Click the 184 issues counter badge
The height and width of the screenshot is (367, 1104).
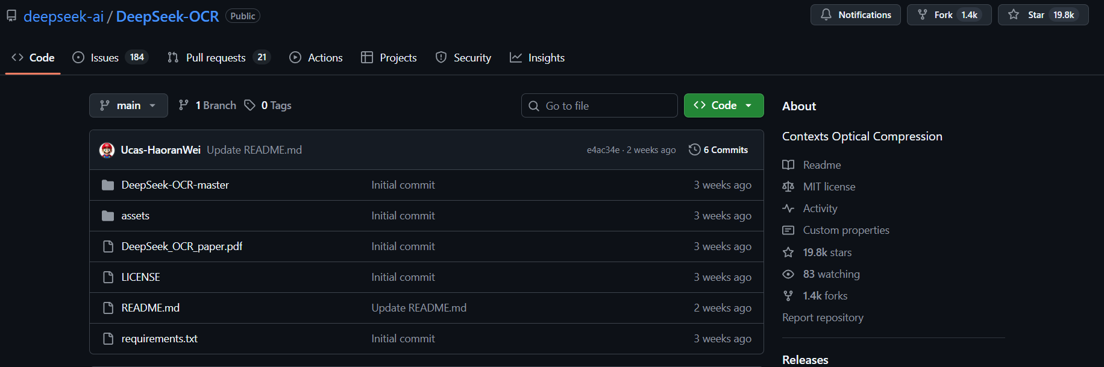137,57
